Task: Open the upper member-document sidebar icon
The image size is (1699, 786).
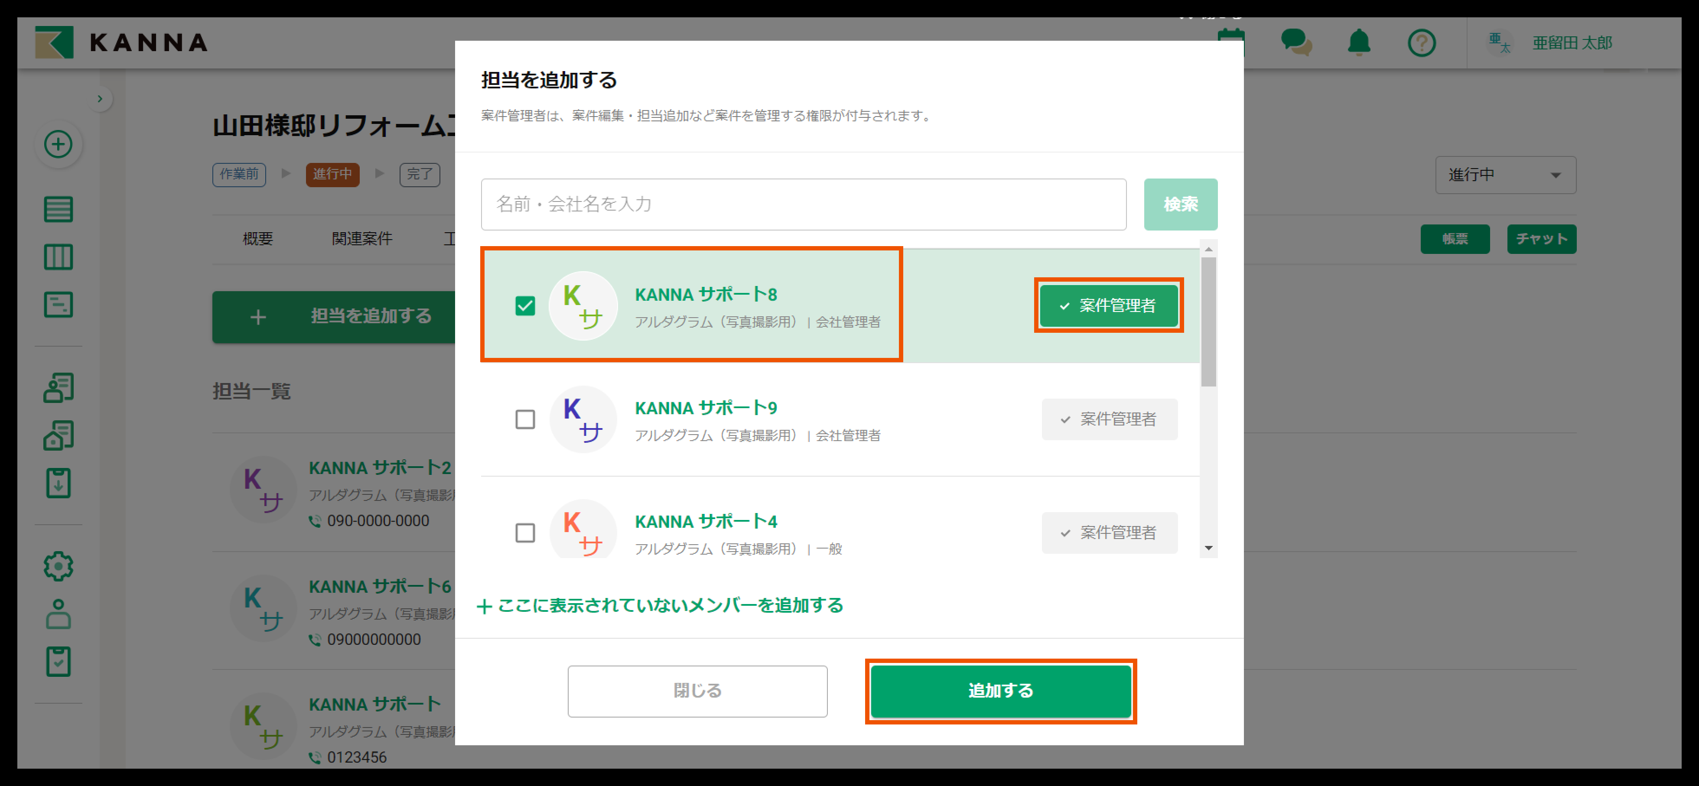Action: coord(58,388)
